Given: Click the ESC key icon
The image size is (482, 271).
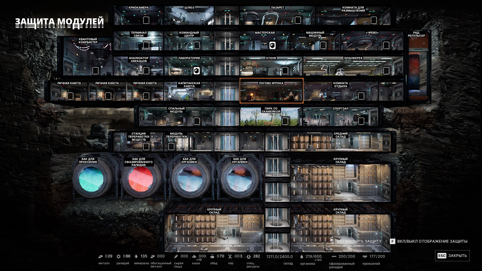Looking at the screenshot, I should point(442,256).
